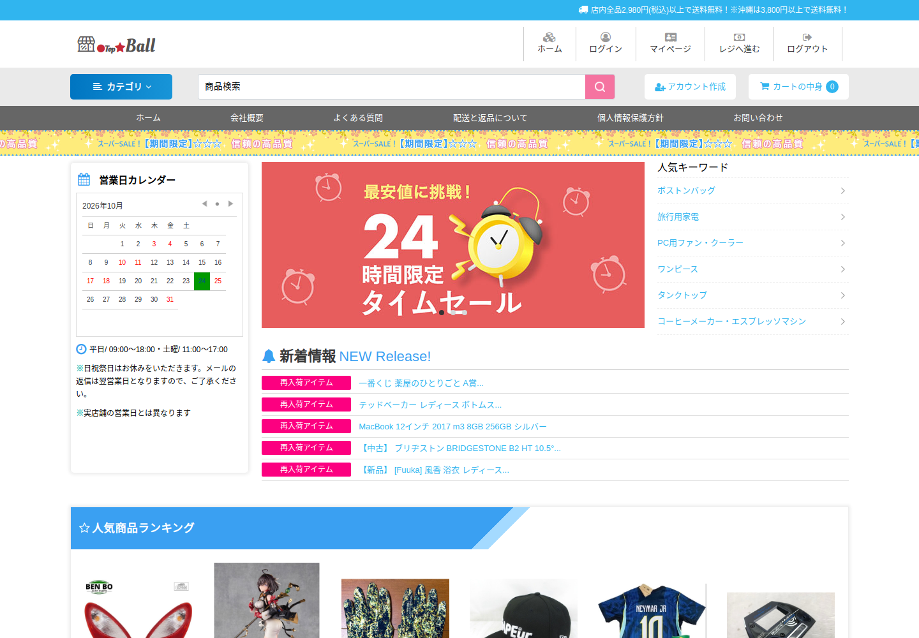Open お問い合わせ in the navigation bar
Viewport: 919px width, 638px height.
758,118
